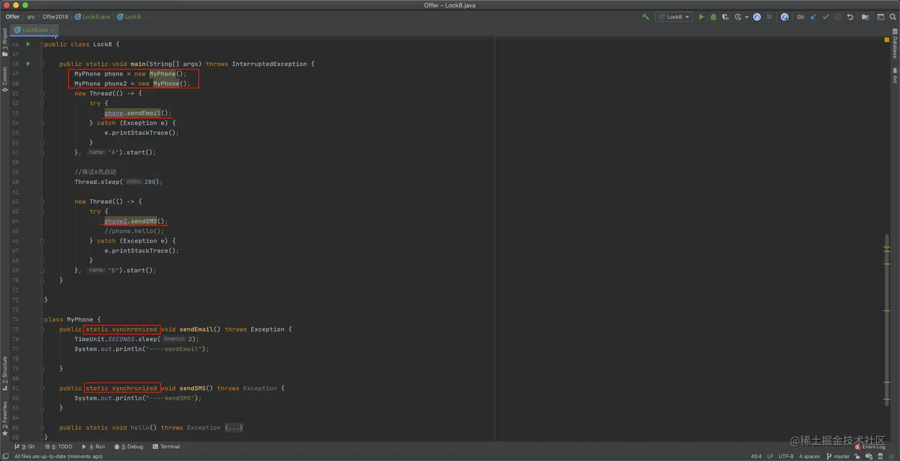The width and height of the screenshot is (900, 461).
Task: Open the Structure tool window
Action: click(5, 373)
